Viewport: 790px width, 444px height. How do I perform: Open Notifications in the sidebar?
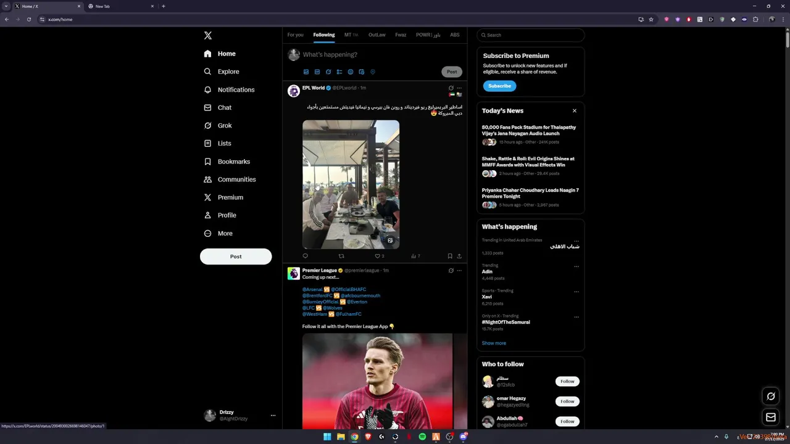pyautogui.click(x=229, y=89)
